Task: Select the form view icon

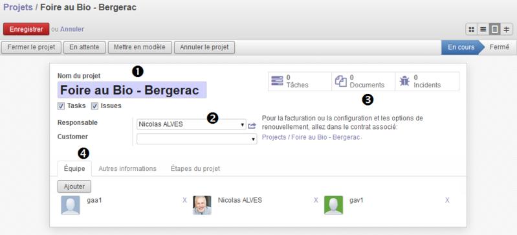Action: [494, 30]
